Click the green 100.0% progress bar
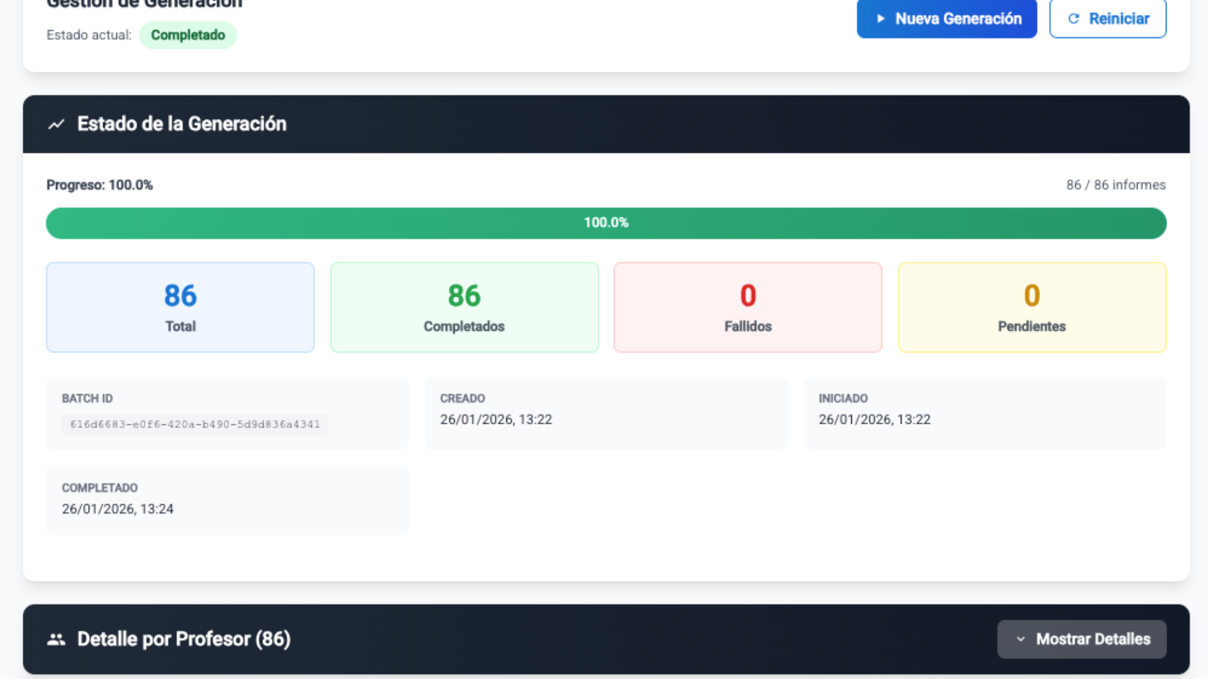Viewport: 1208px width, 679px height. [x=606, y=223]
